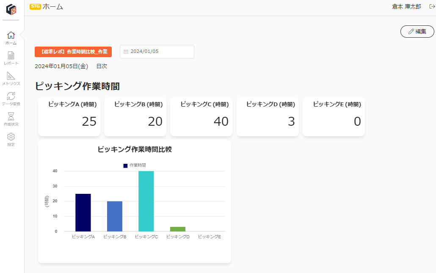Click the ピッキングC x-axis label
Viewport: 436px width, 273px height.
146,237
